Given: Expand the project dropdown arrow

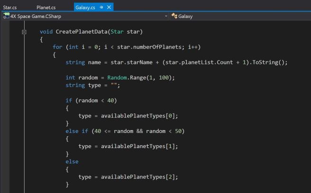Looking at the screenshot, I should pyautogui.click(x=165, y=17).
